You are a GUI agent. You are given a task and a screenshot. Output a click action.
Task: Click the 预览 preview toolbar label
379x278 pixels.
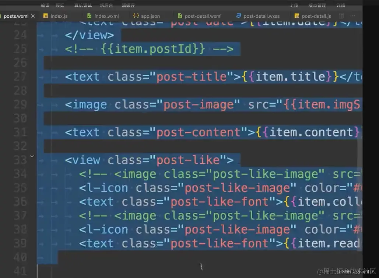[x=60, y=5]
